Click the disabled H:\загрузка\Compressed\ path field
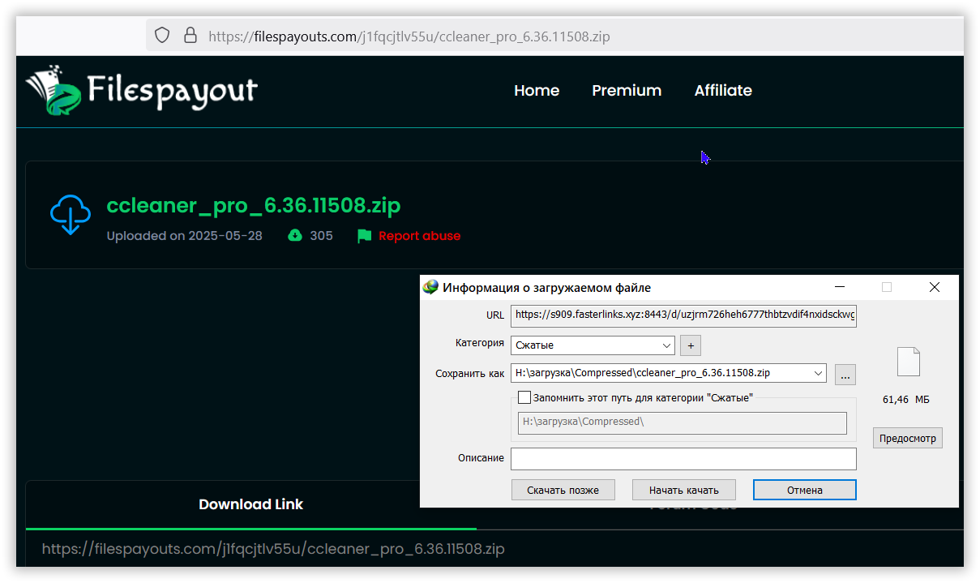The width and height of the screenshot is (980, 583). (x=682, y=422)
